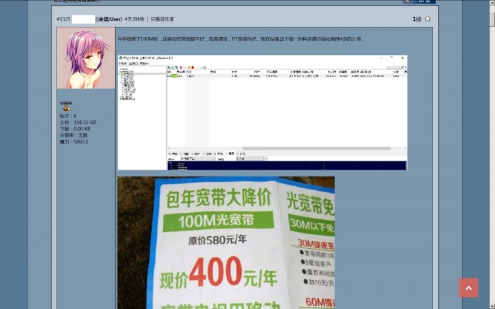Viewport: 495px width, 309px height.
Task: Click the 分享率 无限 stat
Action: [74, 135]
